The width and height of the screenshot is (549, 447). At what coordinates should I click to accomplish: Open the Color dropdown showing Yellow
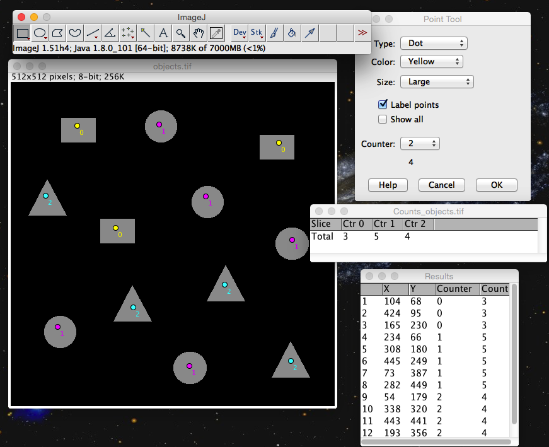point(431,62)
